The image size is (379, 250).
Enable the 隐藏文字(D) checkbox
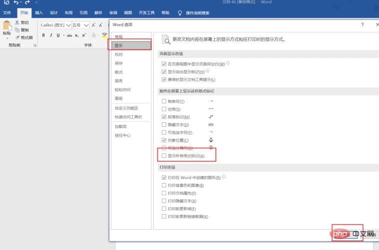pyautogui.click(x=164, y=125)
